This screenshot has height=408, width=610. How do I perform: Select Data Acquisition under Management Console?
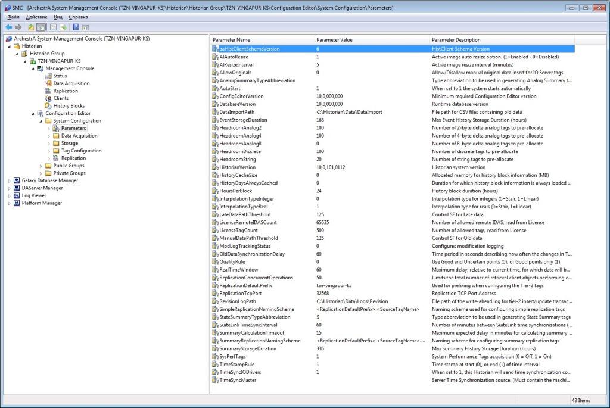[71, 83]
